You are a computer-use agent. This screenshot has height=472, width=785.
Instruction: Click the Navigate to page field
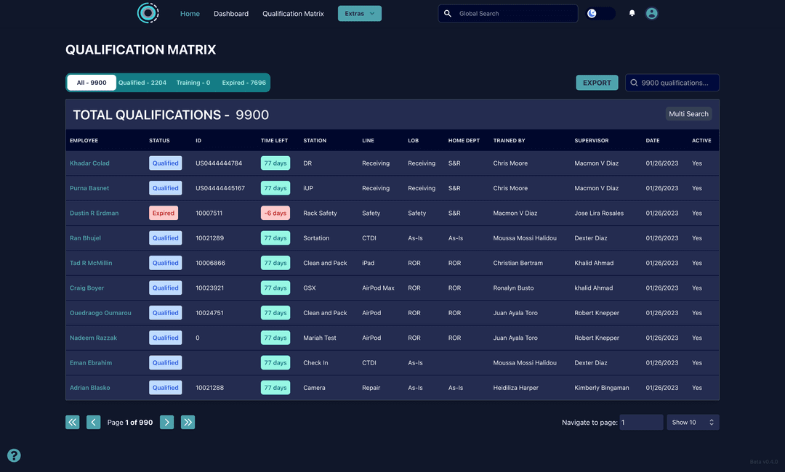pyautogui.click(x=640, y=422)
